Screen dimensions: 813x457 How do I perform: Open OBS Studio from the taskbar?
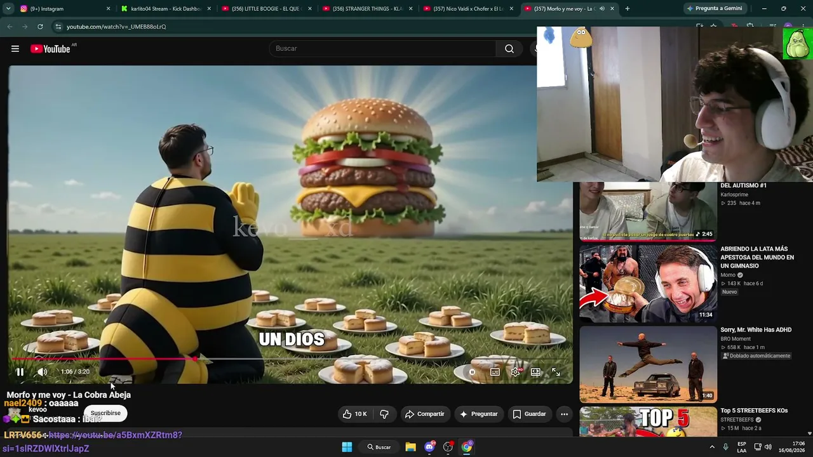448,447
